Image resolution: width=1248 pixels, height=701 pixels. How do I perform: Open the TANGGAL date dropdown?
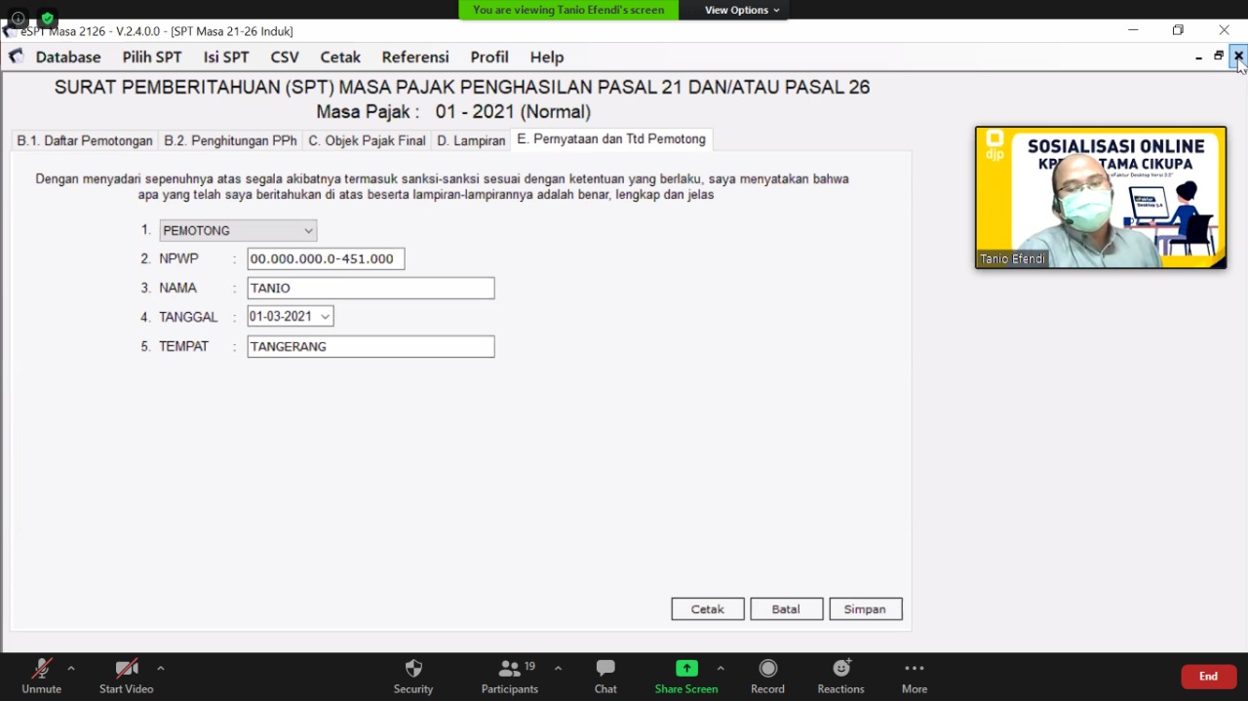[x=325, y=317]
